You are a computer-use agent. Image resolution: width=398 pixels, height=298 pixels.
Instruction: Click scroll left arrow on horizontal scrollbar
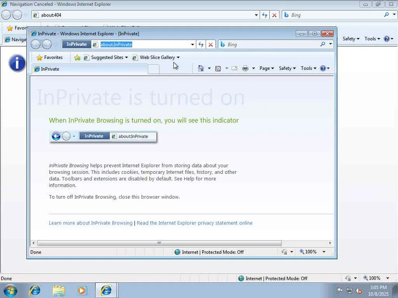[33, 243]
